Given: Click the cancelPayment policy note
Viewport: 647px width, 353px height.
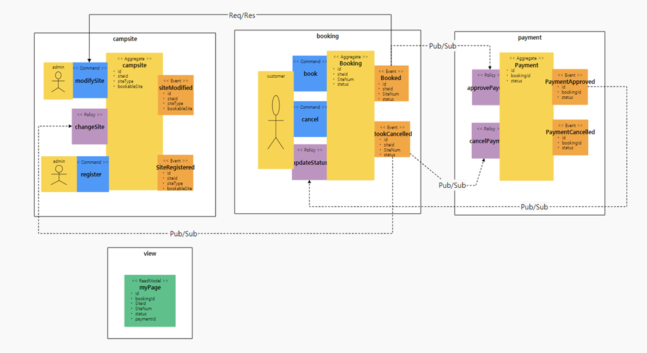Looking at the screenshot, I should [x=486, y=140].
